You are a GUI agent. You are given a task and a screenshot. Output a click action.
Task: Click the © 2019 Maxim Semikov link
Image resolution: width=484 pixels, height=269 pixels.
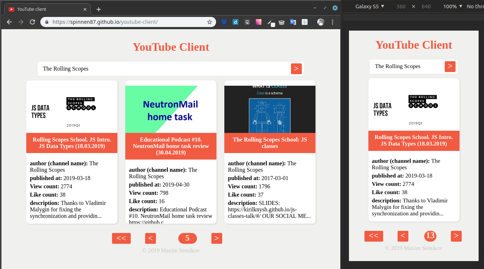171,250
